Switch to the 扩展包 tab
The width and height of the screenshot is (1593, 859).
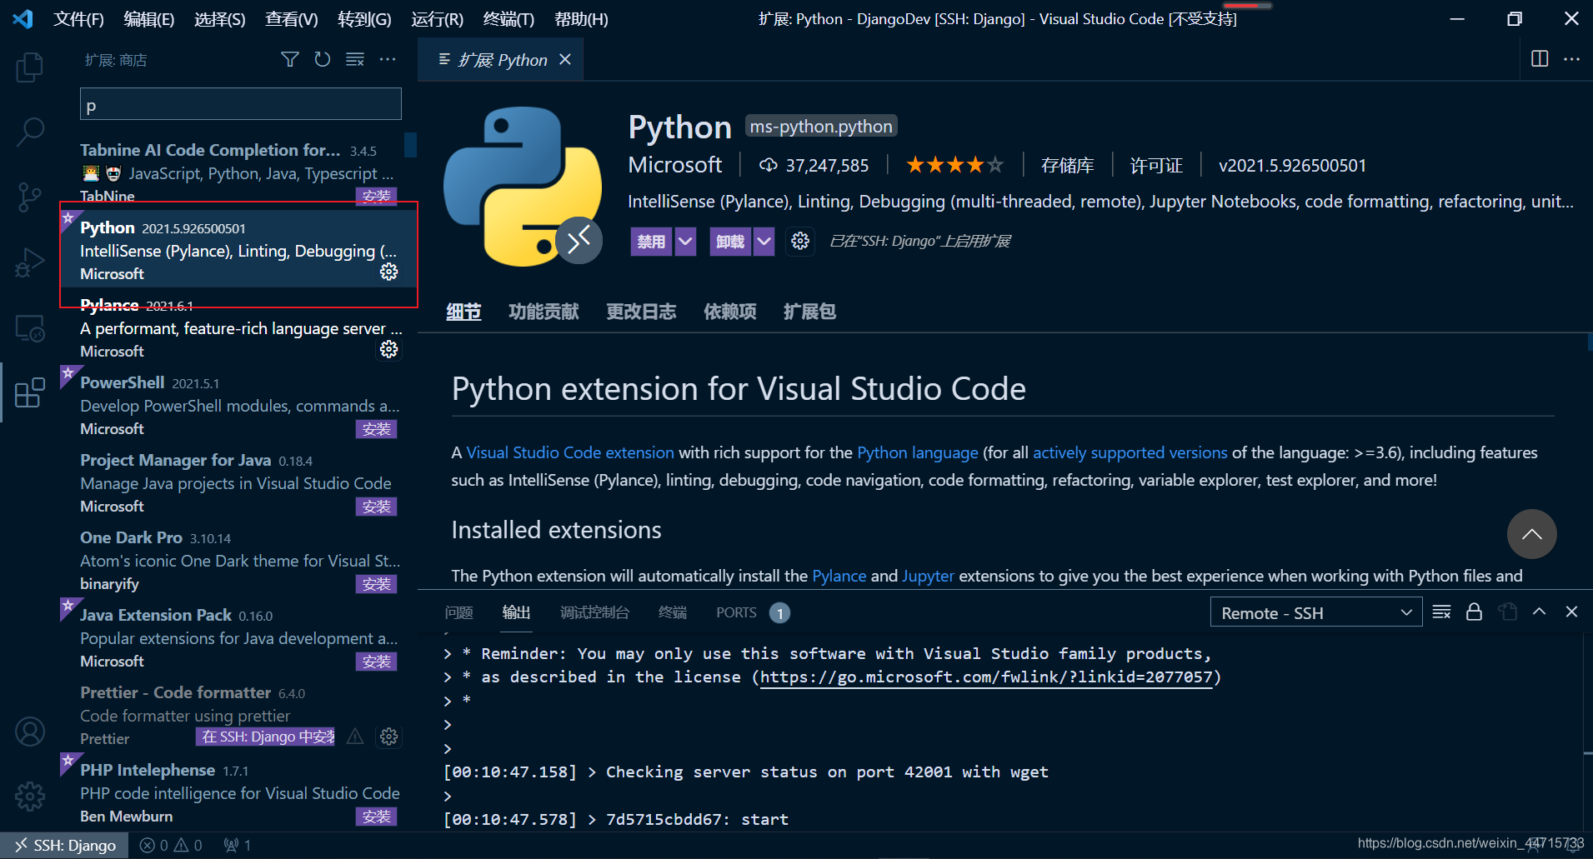[x=809, y=312]
